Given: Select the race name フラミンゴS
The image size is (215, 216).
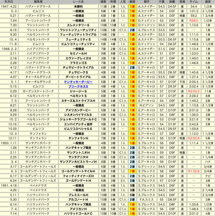Looking at the screenshot, I should coord(78,63).
